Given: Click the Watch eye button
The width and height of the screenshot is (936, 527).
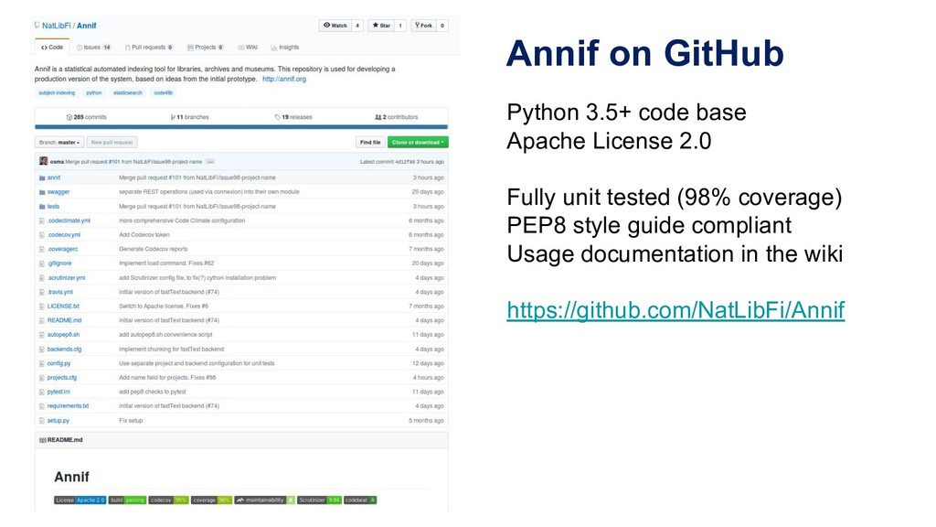Looking at the screenshot, I should pos(335,26).
